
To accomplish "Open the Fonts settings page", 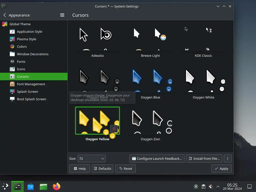I will pyautogui.click(x=34, y=61).
